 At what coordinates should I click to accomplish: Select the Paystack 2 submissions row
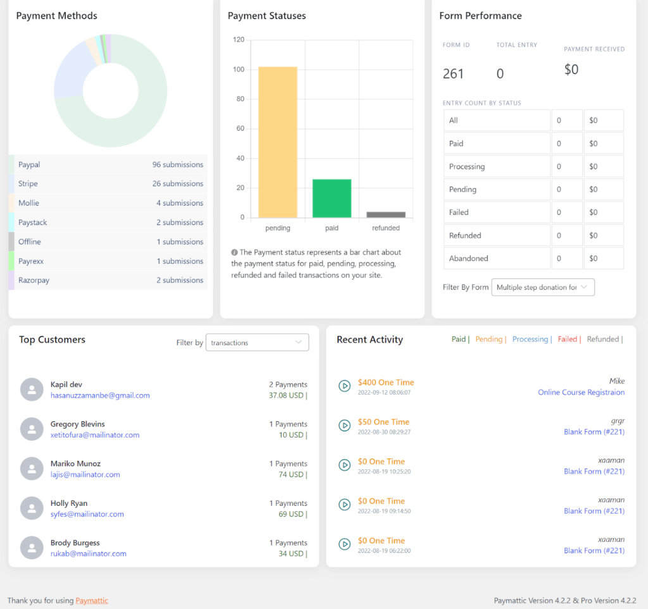pos(108,223)
